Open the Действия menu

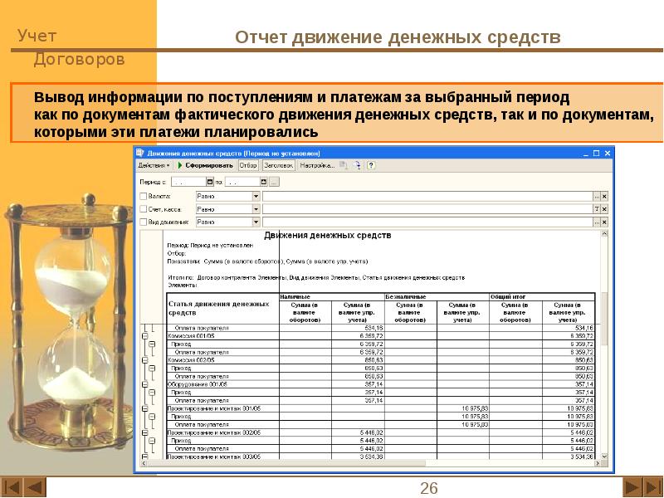pyautogui.click(x=154, y=165)
